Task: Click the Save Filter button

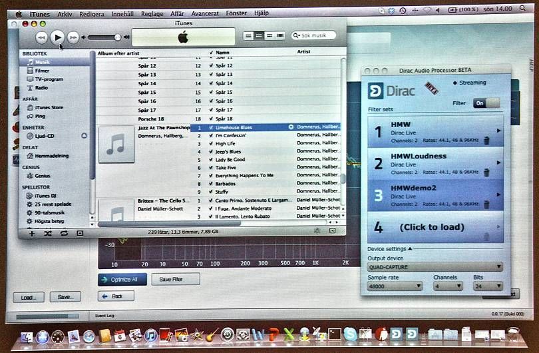Action: tap(176, 280)
